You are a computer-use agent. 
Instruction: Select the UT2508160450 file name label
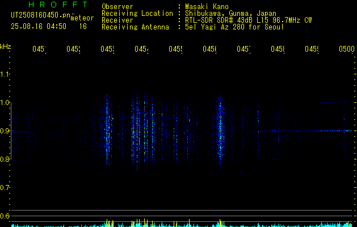(41, 15)
